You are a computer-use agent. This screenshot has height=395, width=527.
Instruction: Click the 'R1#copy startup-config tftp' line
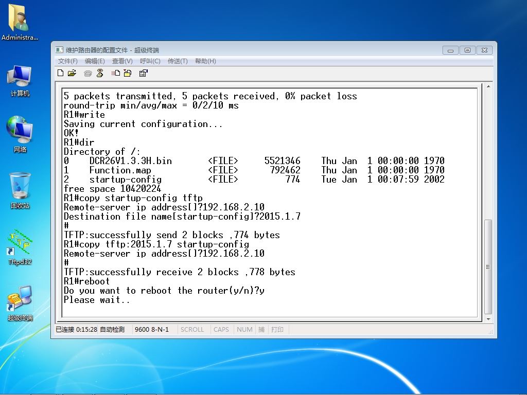tap(133, 198)
